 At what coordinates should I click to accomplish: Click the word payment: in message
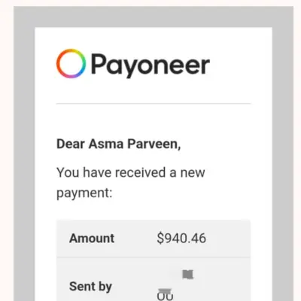pos(84,193)
